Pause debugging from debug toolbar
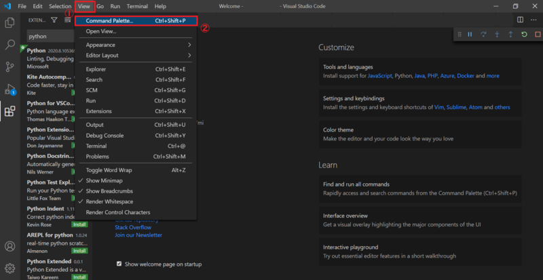543x280 pixels. point(470,35)
